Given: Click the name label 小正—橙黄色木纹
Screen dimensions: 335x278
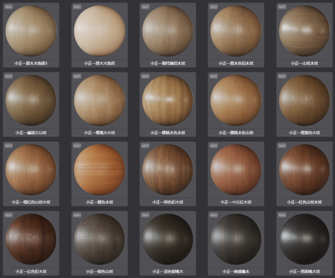Looking at the screenshot, I should pos(304,133).
